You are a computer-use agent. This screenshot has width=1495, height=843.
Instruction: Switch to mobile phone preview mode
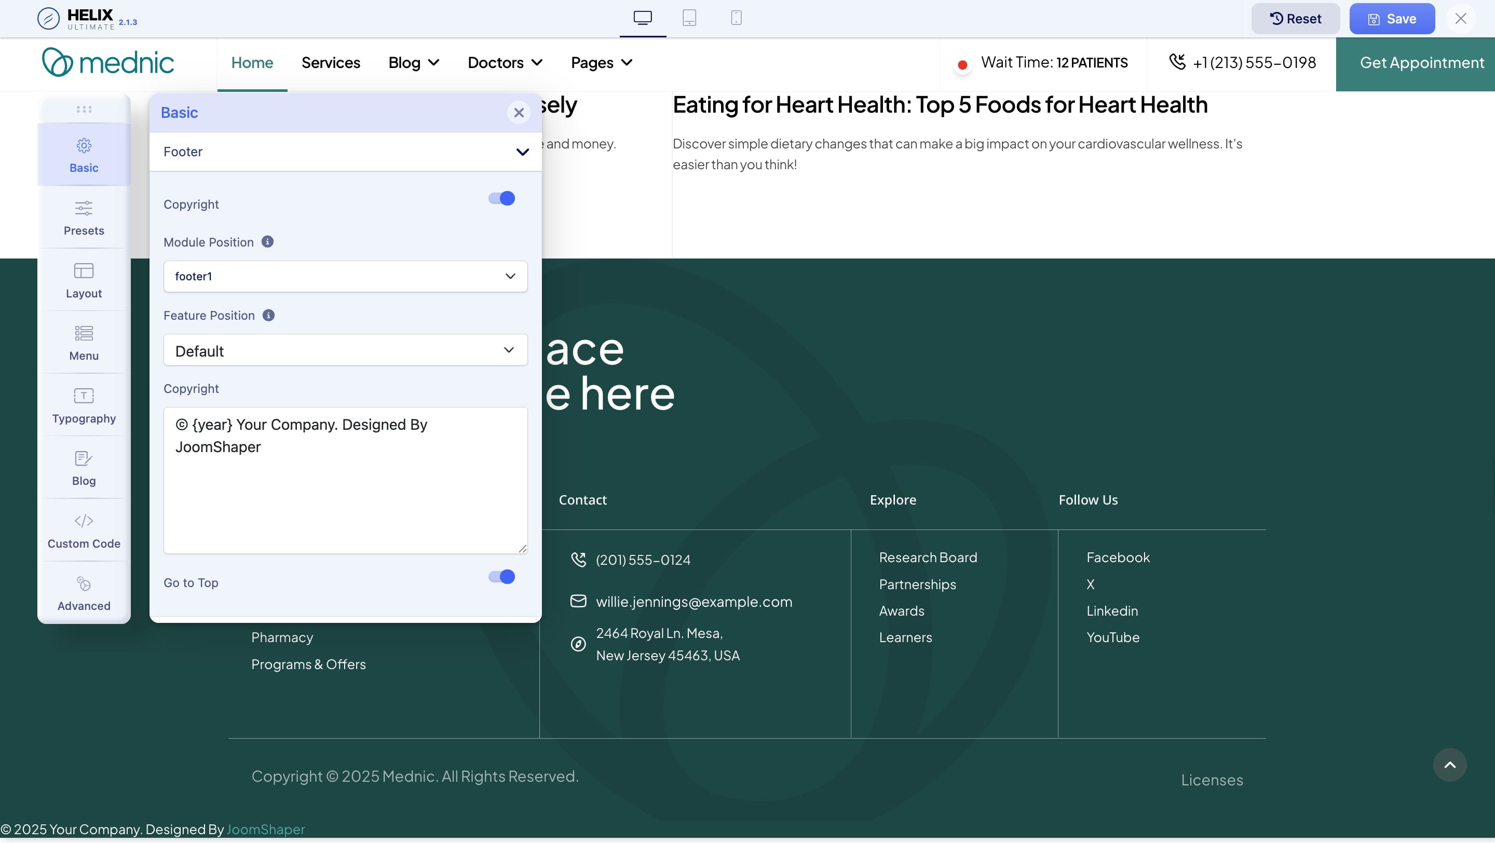coord(736,18)
